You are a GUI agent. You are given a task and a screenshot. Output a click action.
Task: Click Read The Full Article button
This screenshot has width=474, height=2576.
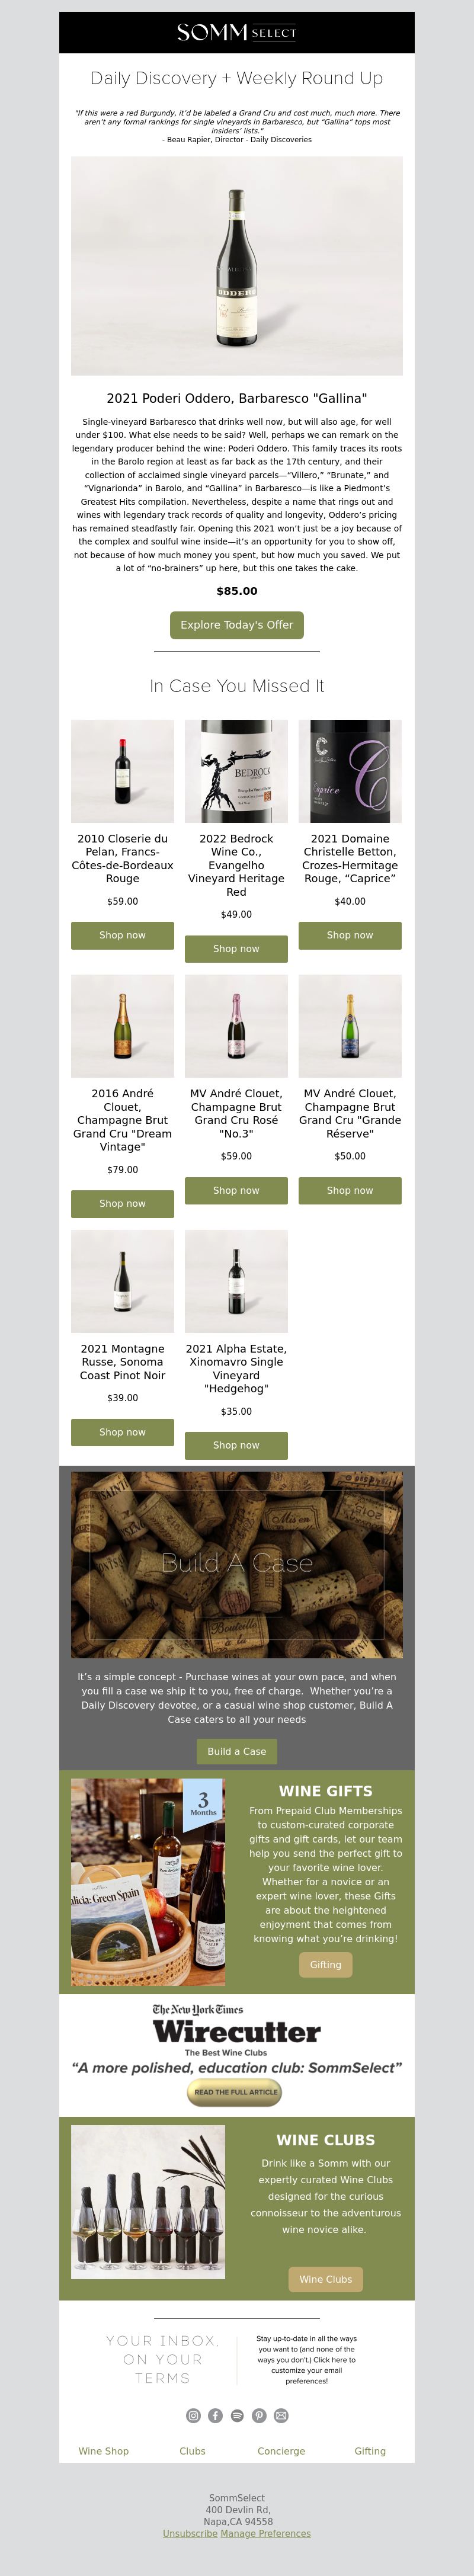tap(235, 2092)
